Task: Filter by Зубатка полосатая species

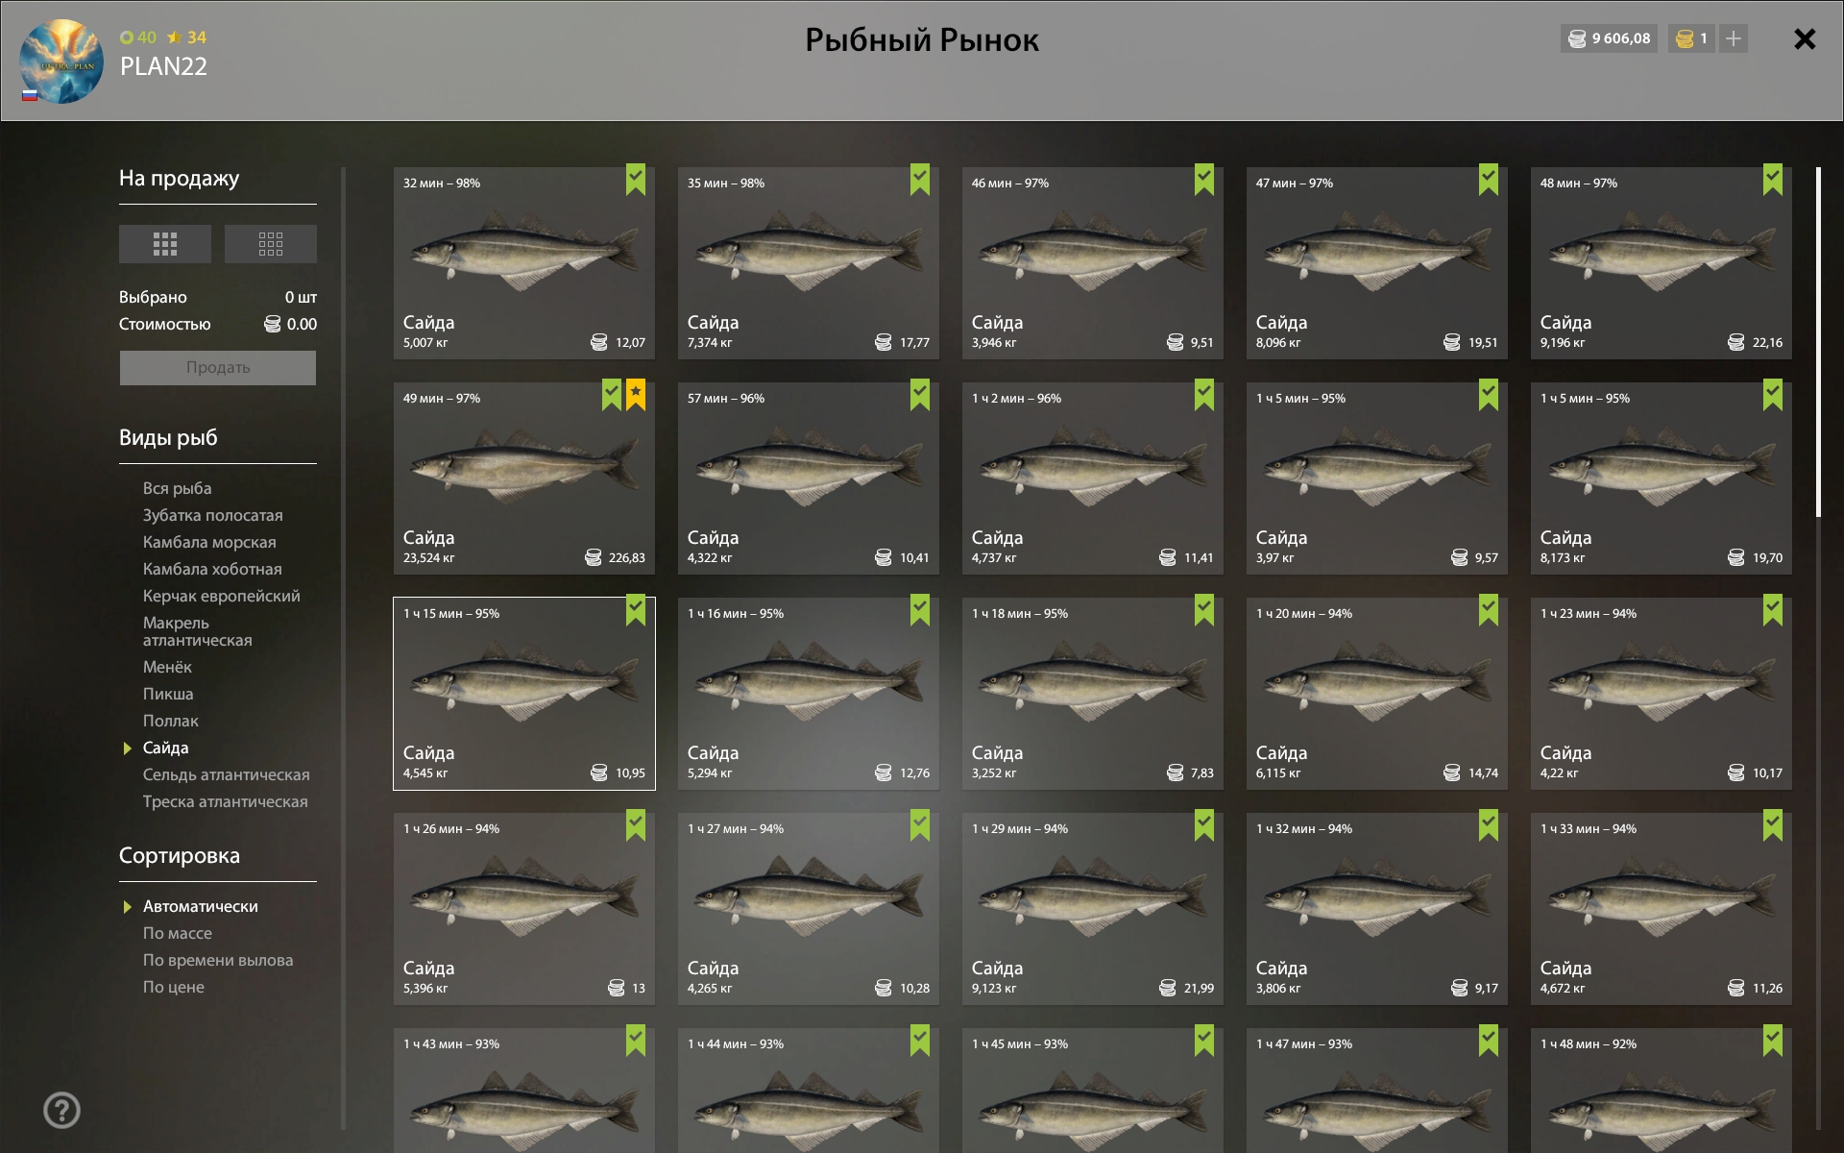Action: [213, 515]
